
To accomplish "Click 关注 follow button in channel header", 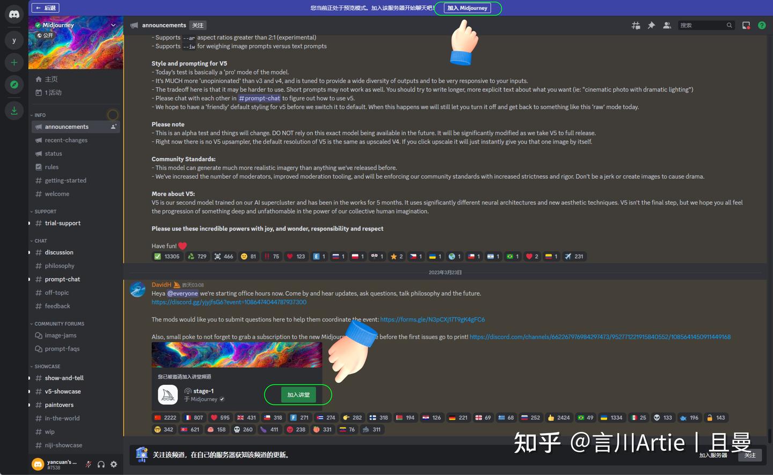I will (198, 25).
